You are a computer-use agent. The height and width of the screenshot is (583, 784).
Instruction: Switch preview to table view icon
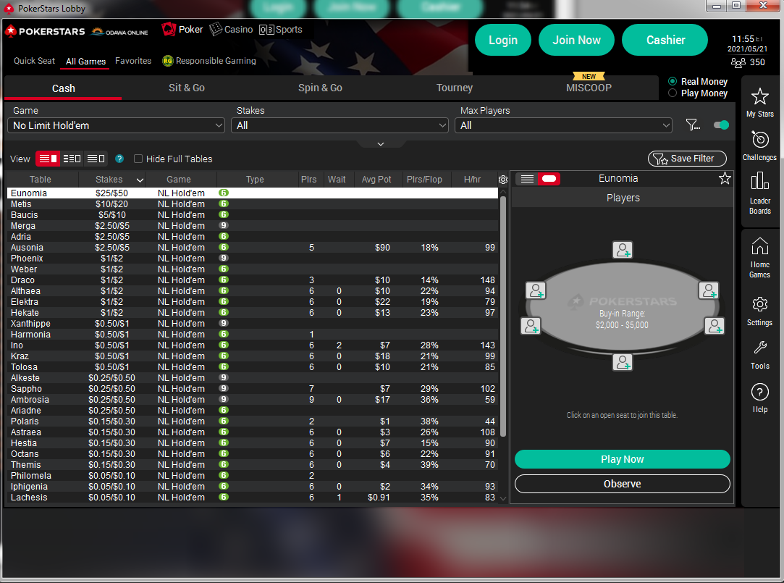tap(549, 178)
